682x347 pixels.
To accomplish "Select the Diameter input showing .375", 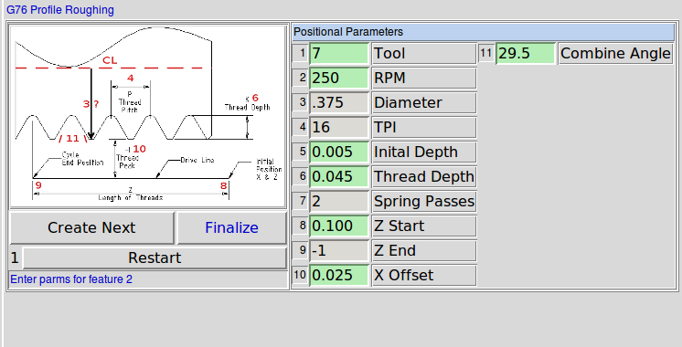I will click(x=339, y=103).
